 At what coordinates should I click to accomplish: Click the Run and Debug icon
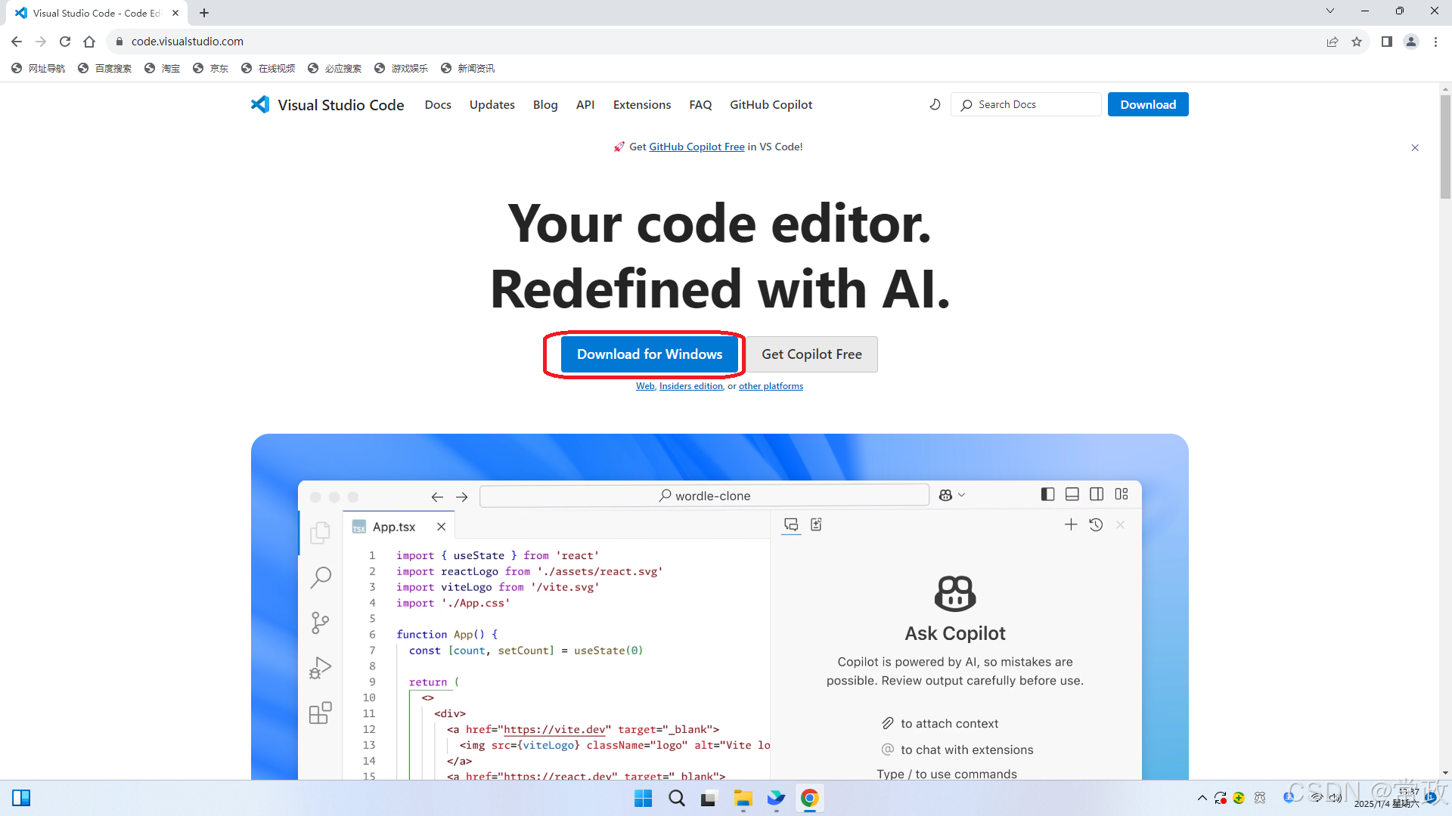pyautogui.click(x=321, y=668)
